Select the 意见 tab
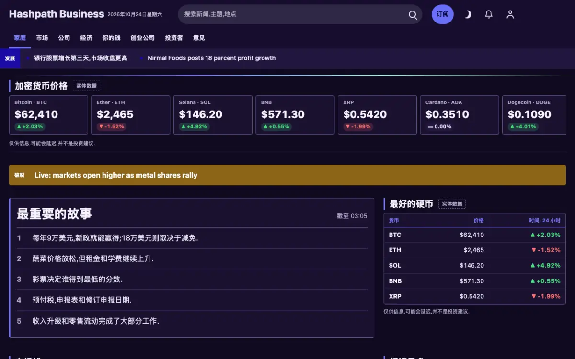 (199, 38)
